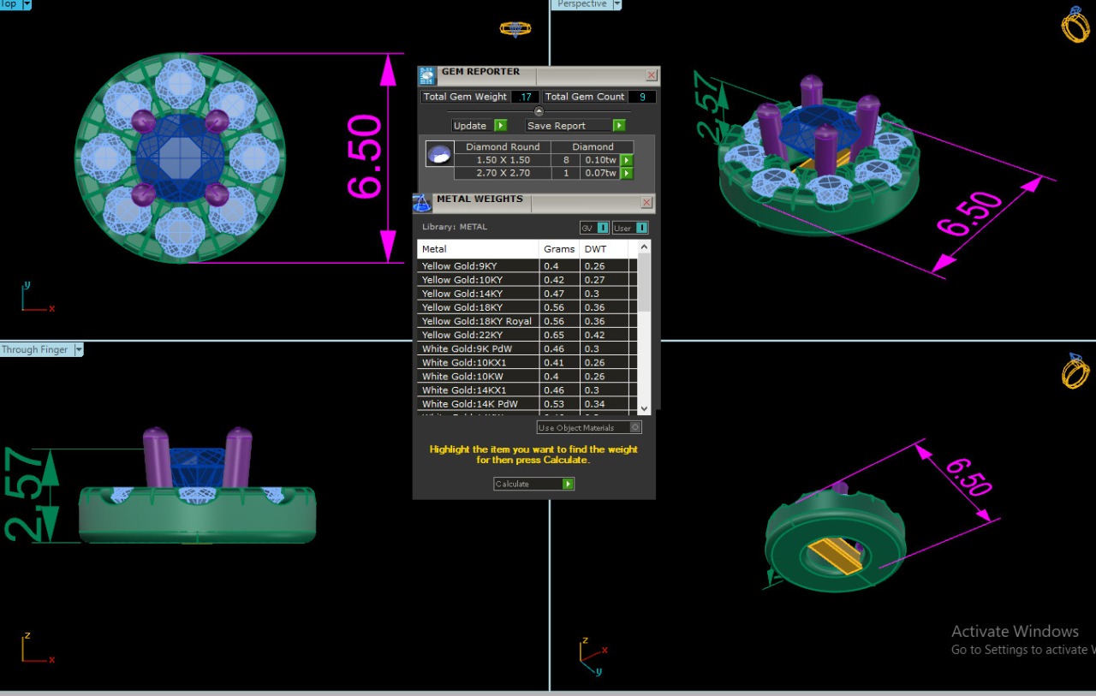Click green arrow beside 0.10tw diamond row
The width and height of the screenshot is (1096, 696).
pyautogui.click(x=627, y=160)
